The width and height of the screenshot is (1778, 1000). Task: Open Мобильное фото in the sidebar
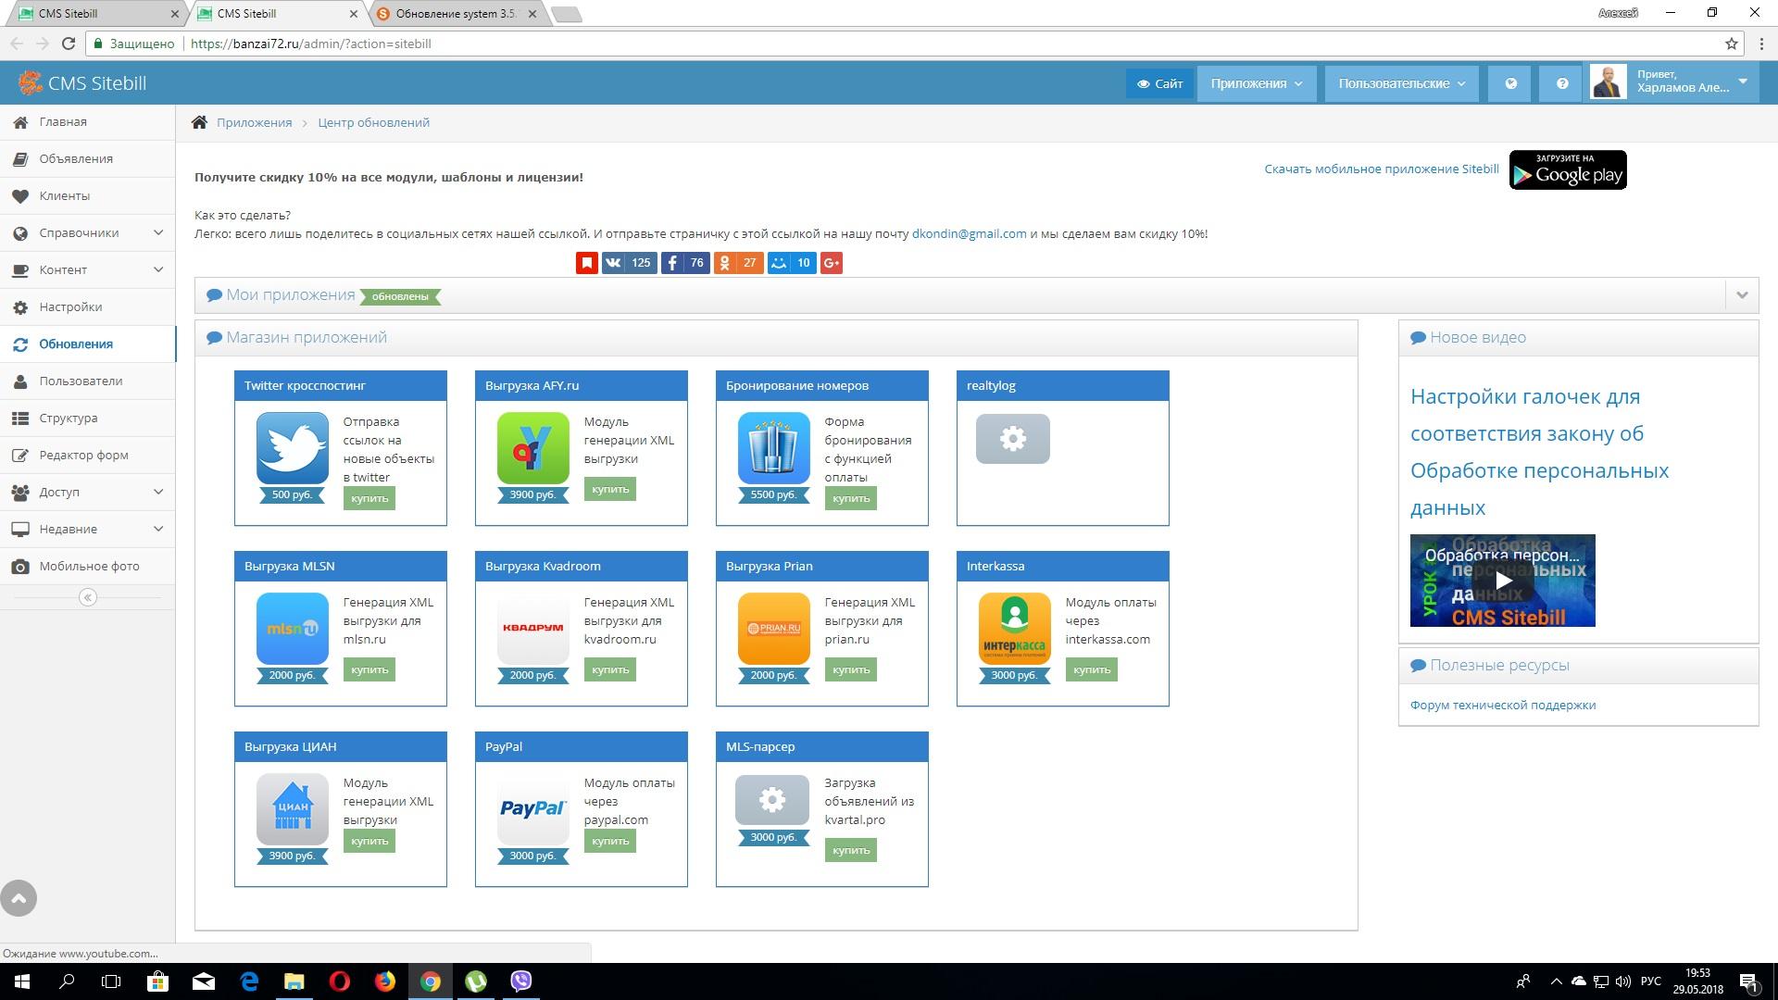[x=88, y=566]
